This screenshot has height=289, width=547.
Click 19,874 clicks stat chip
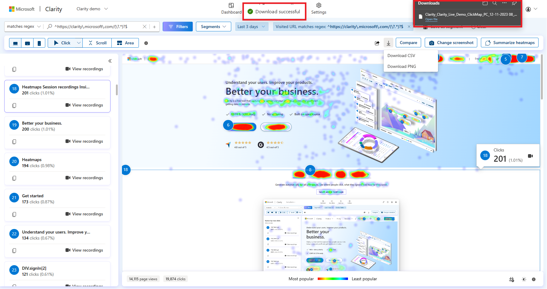[x=175, y=279]
